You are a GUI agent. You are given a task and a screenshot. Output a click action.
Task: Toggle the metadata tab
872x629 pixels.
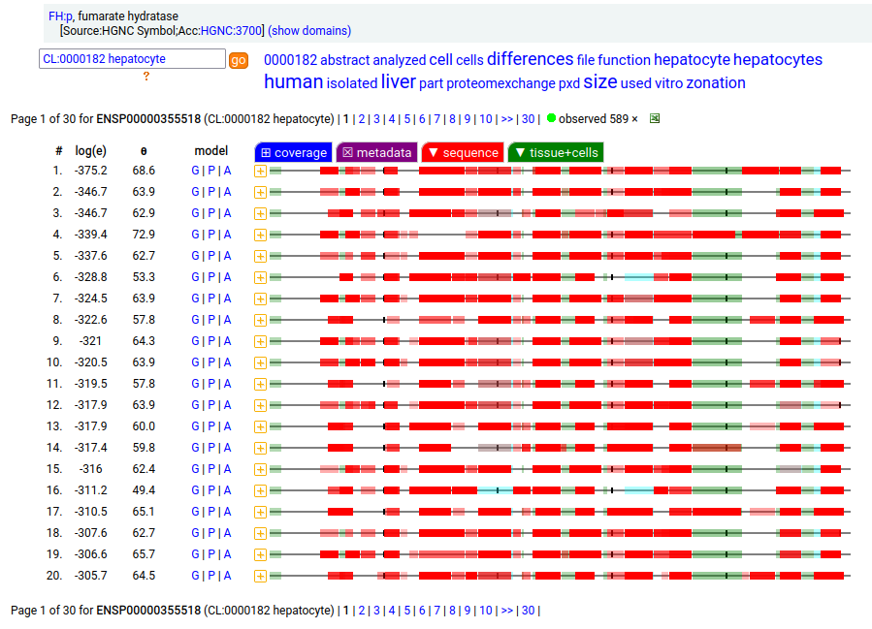[377, 152]
